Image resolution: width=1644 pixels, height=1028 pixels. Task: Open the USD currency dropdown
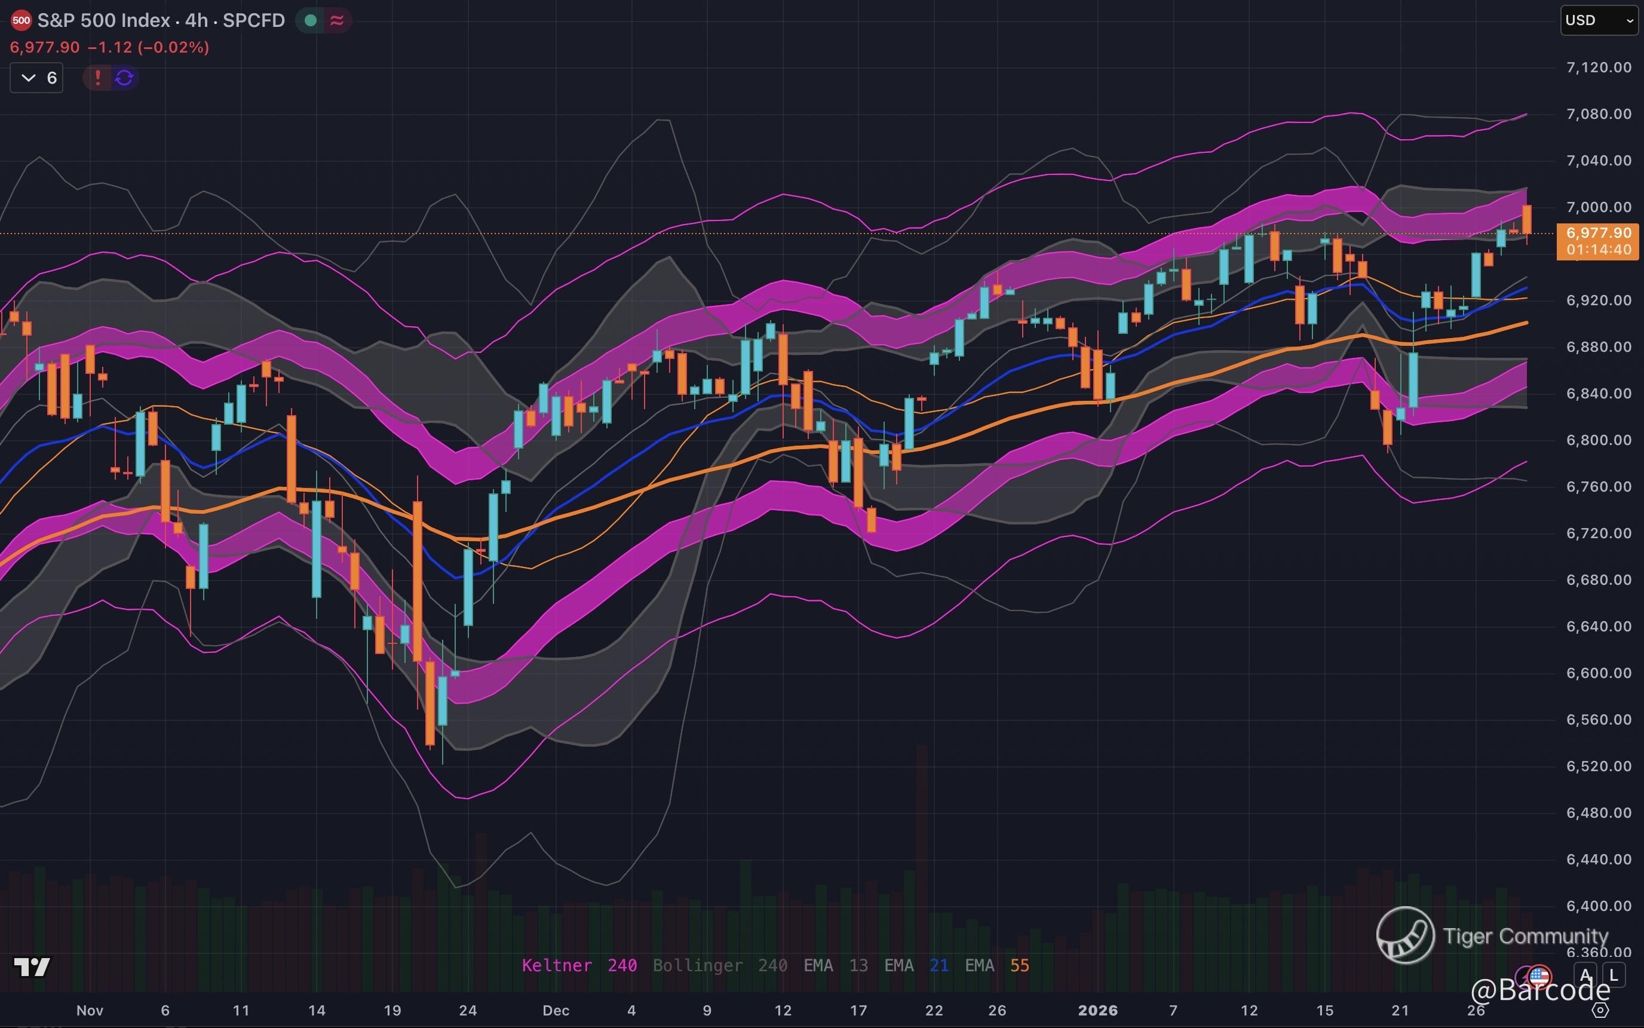(x=1599, y=20)
